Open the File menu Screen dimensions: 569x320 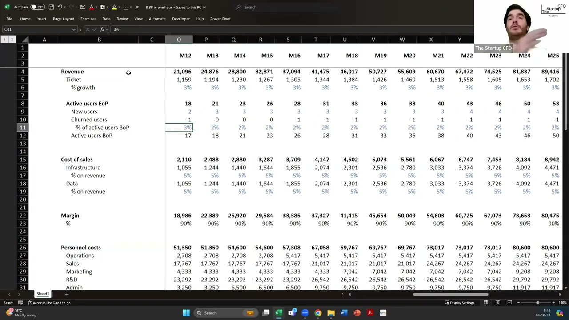(9, 19)
